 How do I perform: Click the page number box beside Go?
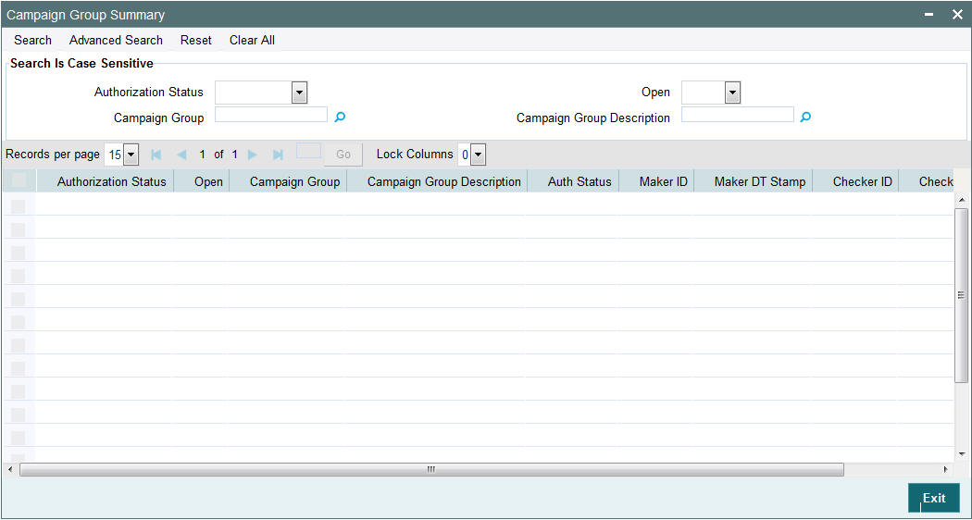(x=308, y=151)
